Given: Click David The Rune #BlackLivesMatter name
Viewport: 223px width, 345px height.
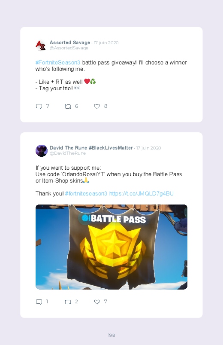Looking at the screenshot, I should (x=91, y=148).
